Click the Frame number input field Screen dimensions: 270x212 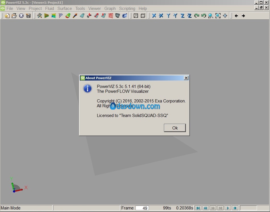coord(142,208)
